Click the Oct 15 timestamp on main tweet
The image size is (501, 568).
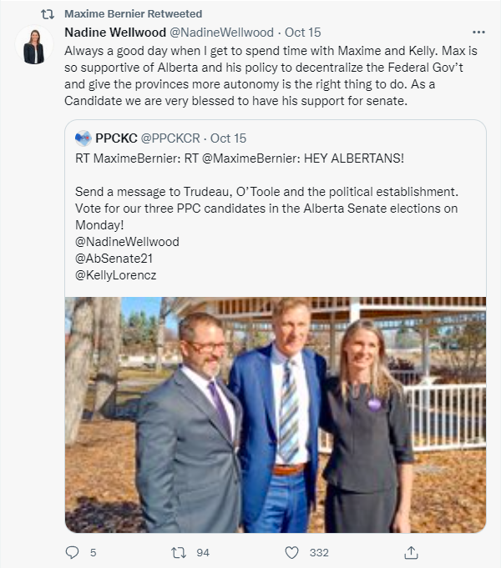coord(302,33)
